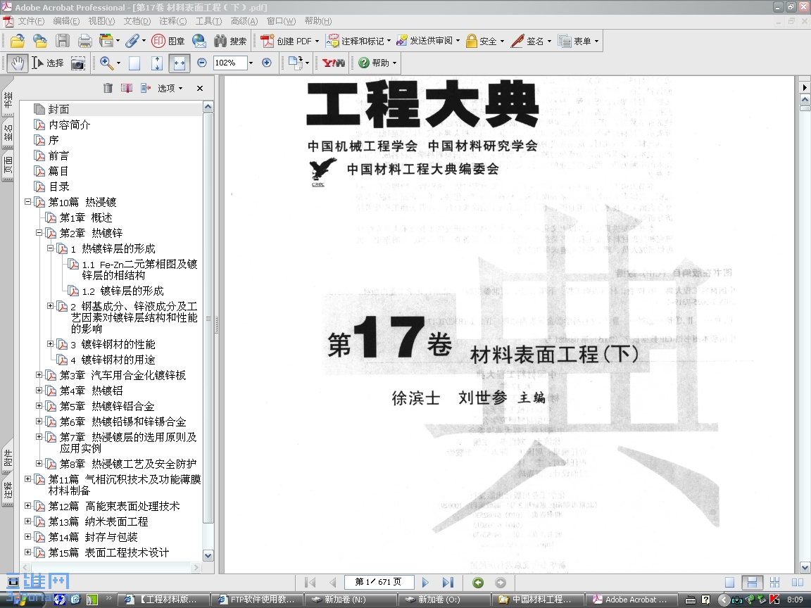Open the 视图(V) menu

101,20
